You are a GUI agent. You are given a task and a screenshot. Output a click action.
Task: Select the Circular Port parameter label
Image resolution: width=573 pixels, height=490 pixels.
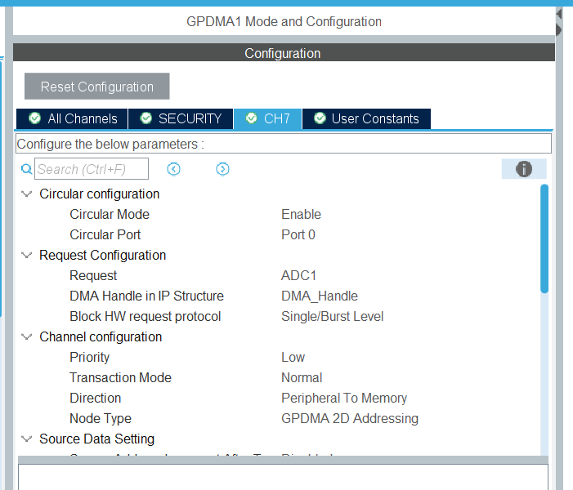(105, 234)
